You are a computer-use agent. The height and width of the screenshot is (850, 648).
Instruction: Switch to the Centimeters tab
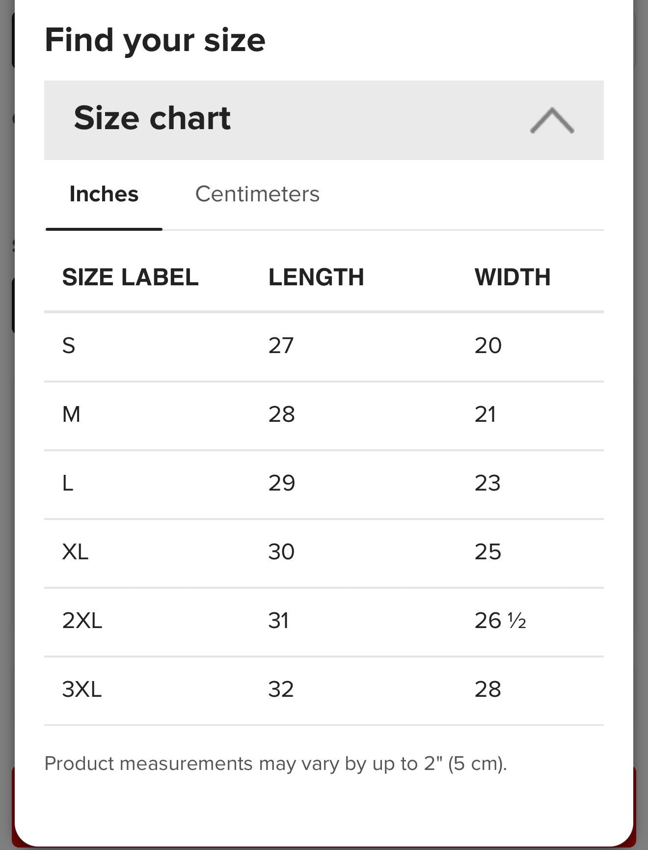click(257, 194)
